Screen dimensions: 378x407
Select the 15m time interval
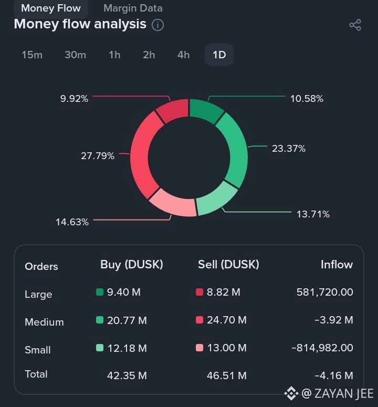click(32, 55)
